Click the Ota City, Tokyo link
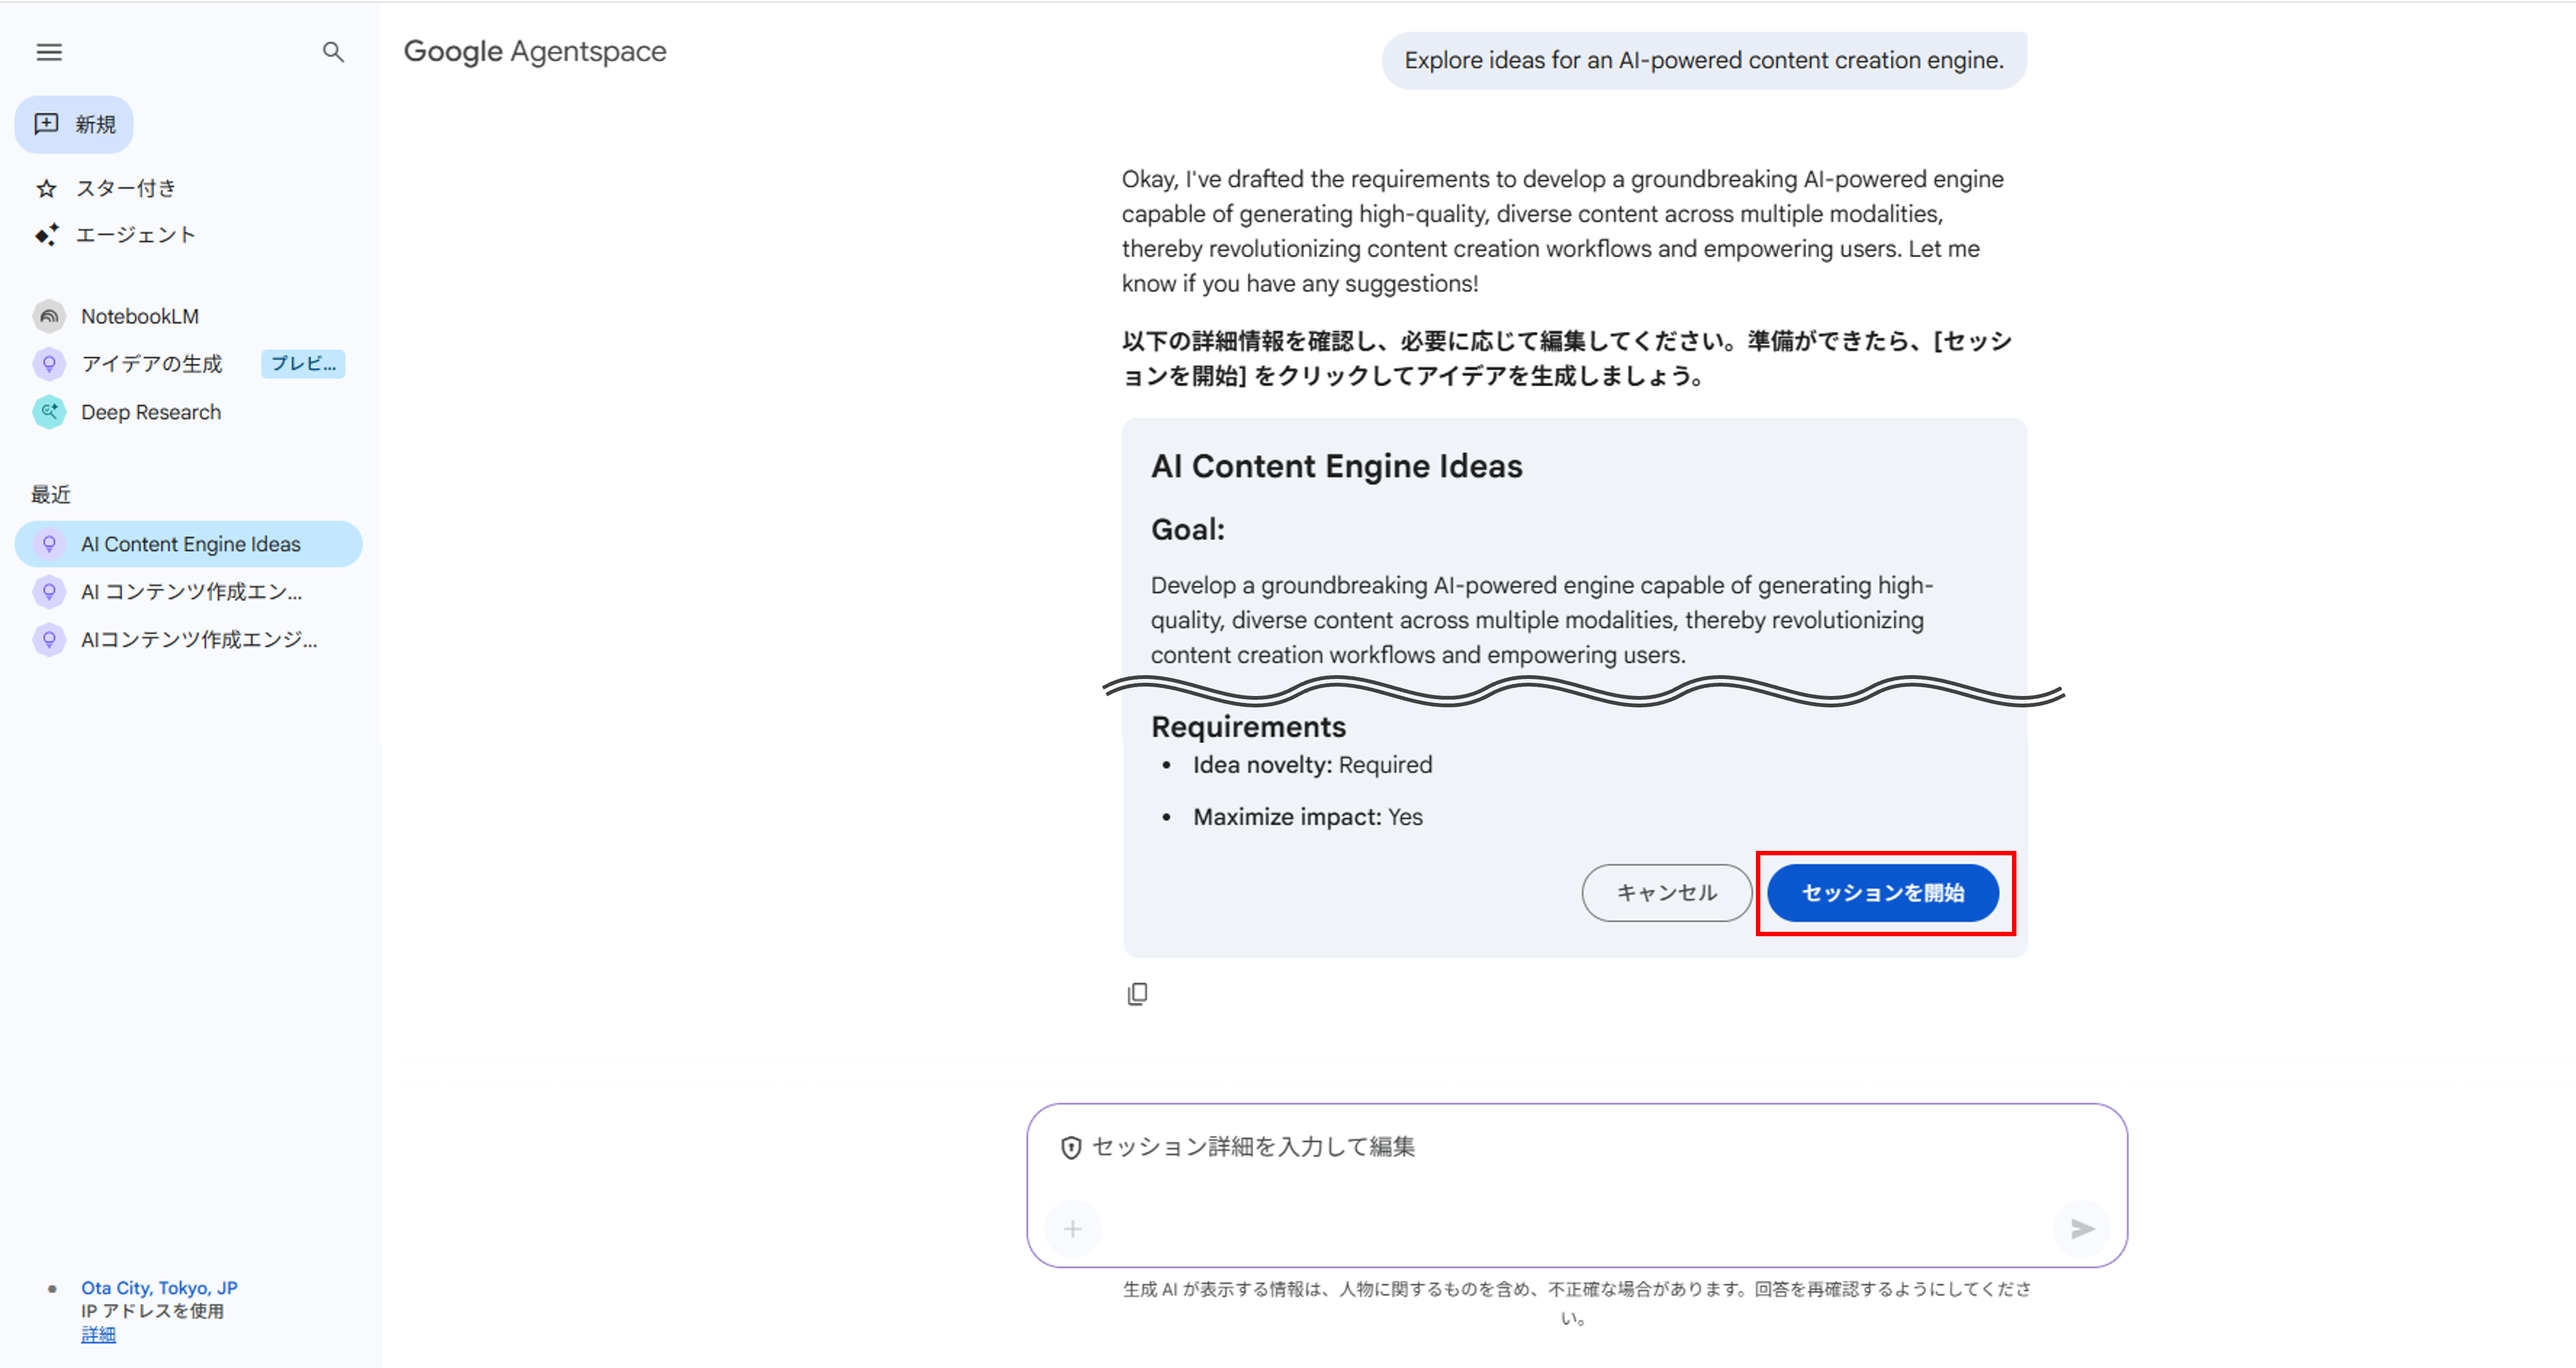The height and width of the screenshot is (1368, 2576). 159,1287
